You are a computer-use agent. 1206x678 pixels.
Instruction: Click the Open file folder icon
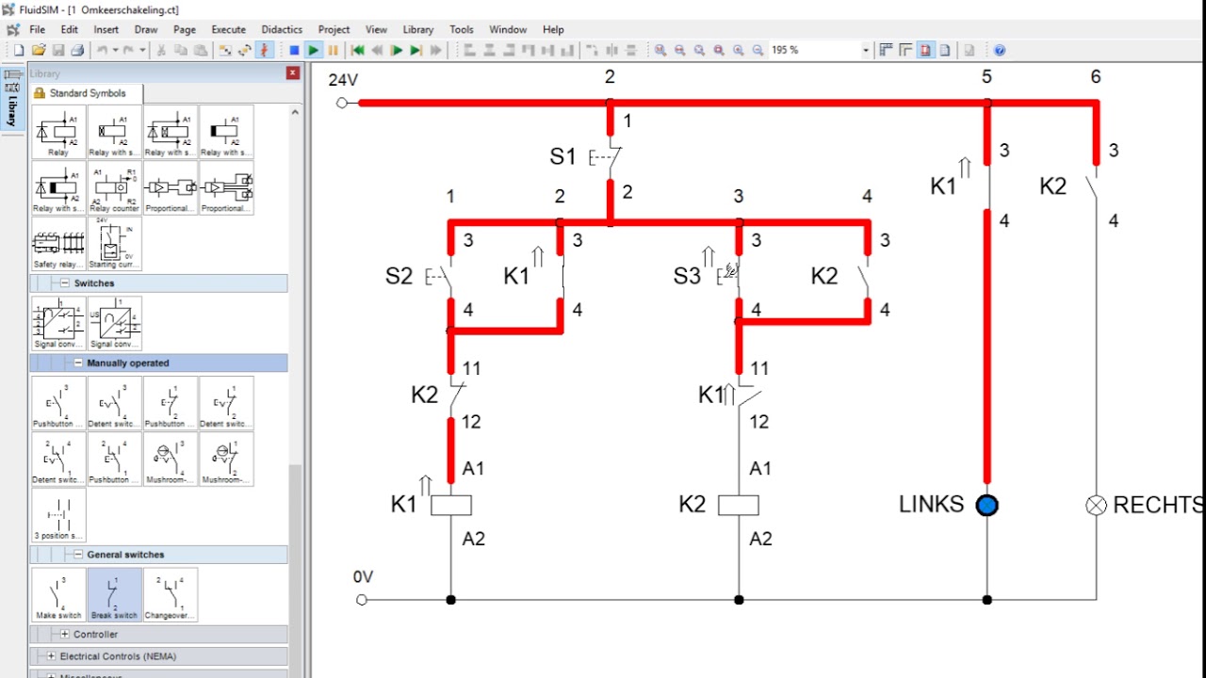39,50
